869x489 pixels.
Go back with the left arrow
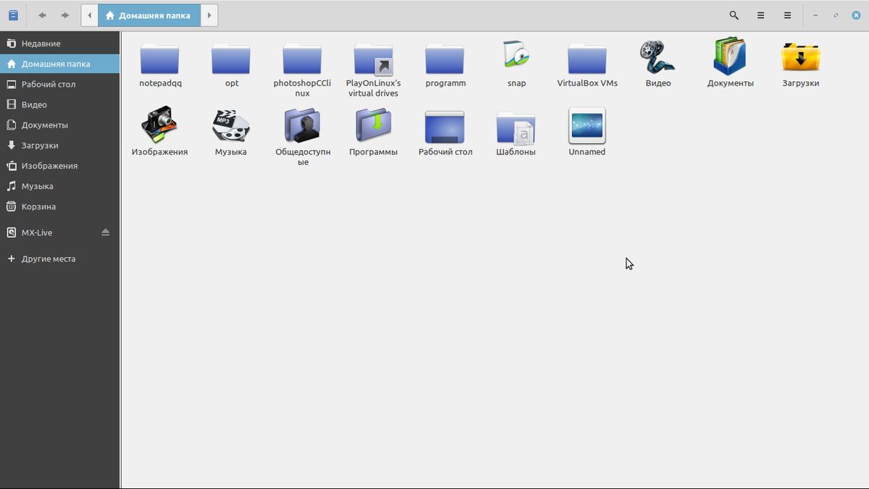click(42, 15)
